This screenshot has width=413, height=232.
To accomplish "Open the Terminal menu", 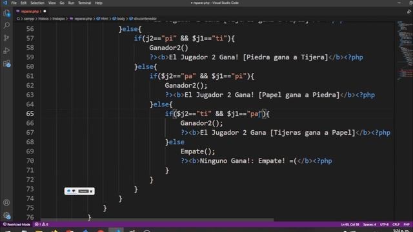I will (85, 3).
